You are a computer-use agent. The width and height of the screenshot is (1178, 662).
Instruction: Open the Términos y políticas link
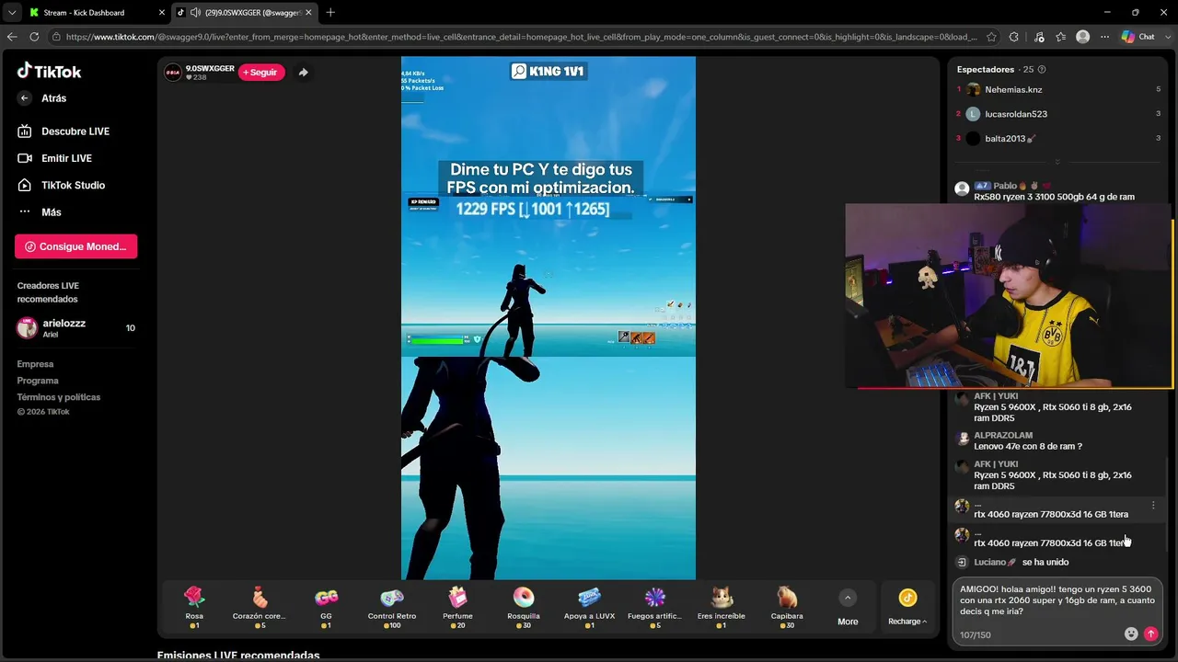point(59,397)
